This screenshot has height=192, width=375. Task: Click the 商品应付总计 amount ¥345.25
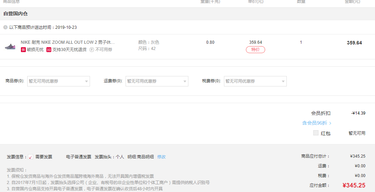point(358,156)
